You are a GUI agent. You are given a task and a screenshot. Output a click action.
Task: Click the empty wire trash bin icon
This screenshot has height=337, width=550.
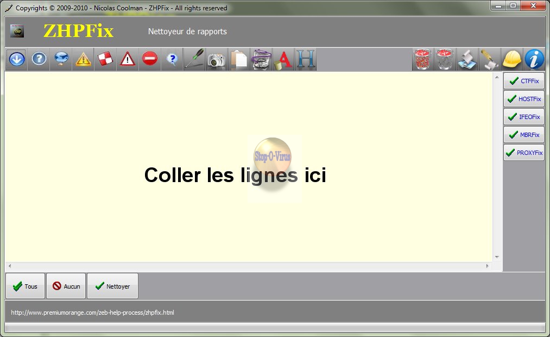445,59
